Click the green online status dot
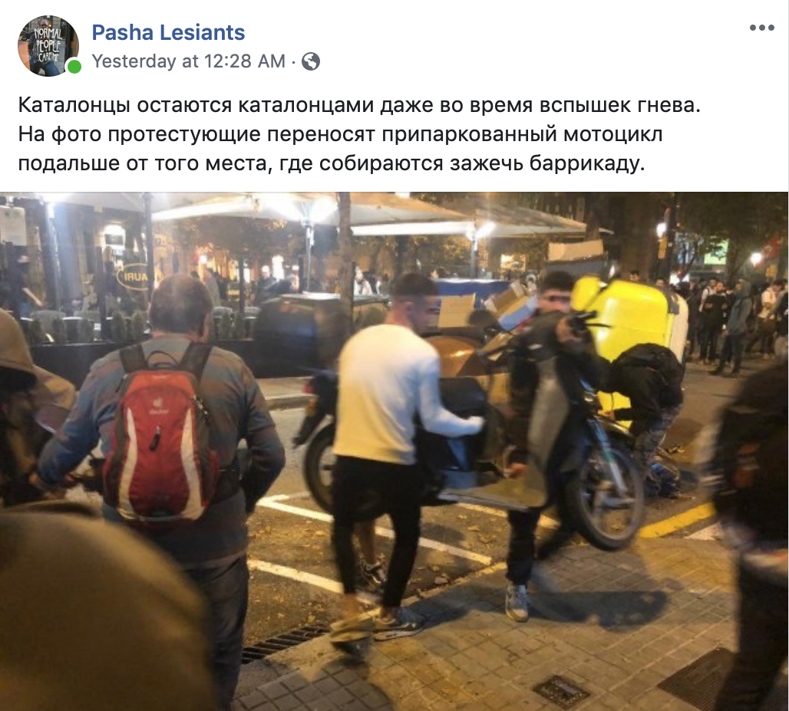Screen dimensions: 789x711 coord(74,67)
